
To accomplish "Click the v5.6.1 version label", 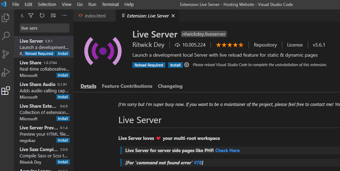I will [x=319, y=45].
